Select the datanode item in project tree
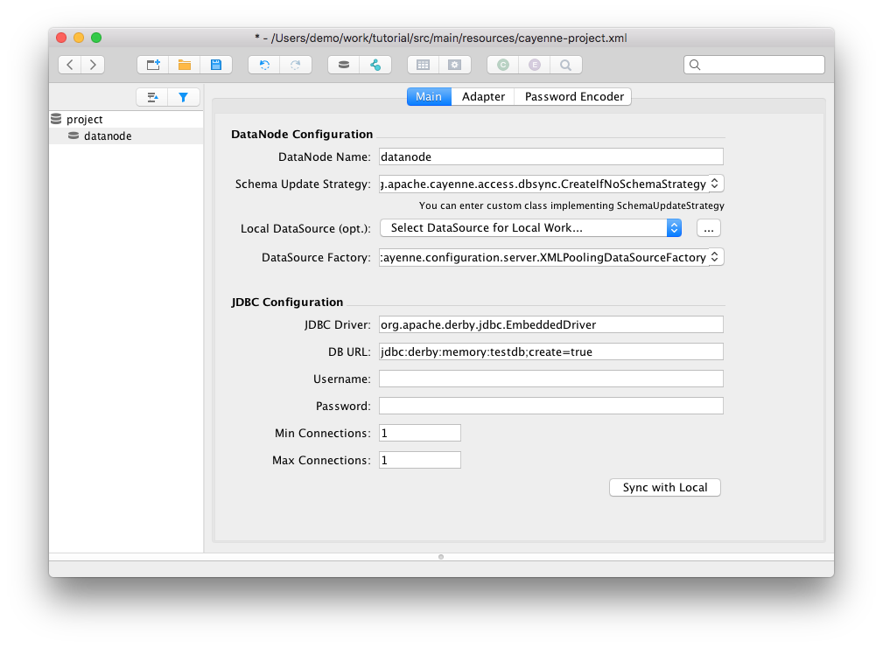Viewport: 883px width, 647px height. [108, 136]
